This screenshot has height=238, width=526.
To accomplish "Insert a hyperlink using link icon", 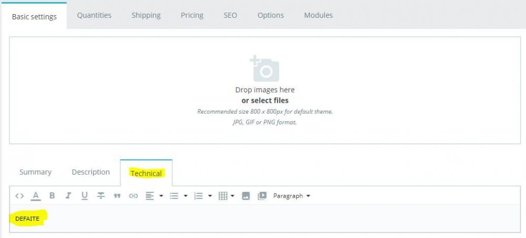I will click(x=134, y=196).
